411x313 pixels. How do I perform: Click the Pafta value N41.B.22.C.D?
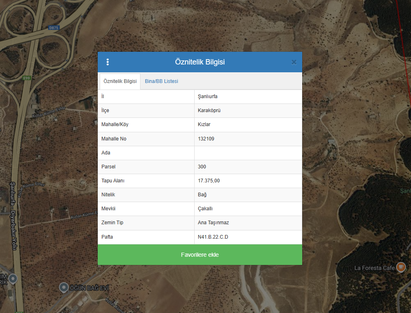(x=213, y=237)
